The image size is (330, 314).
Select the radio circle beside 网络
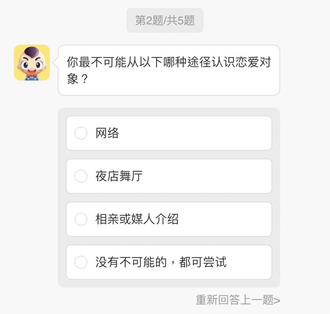click(81, 133)
